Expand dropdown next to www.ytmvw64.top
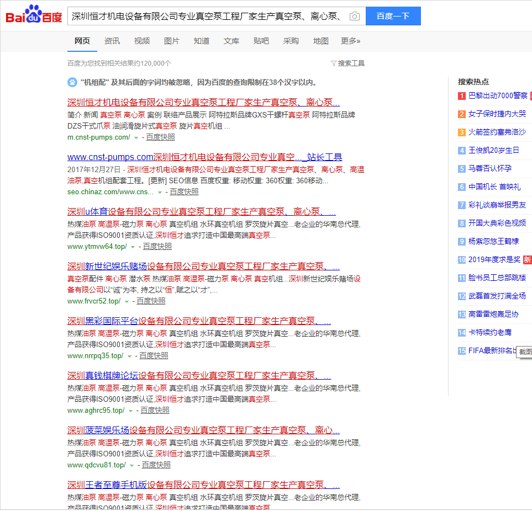Image resolution: width=532 pixels, height=511 pixels. pos(133,247)
